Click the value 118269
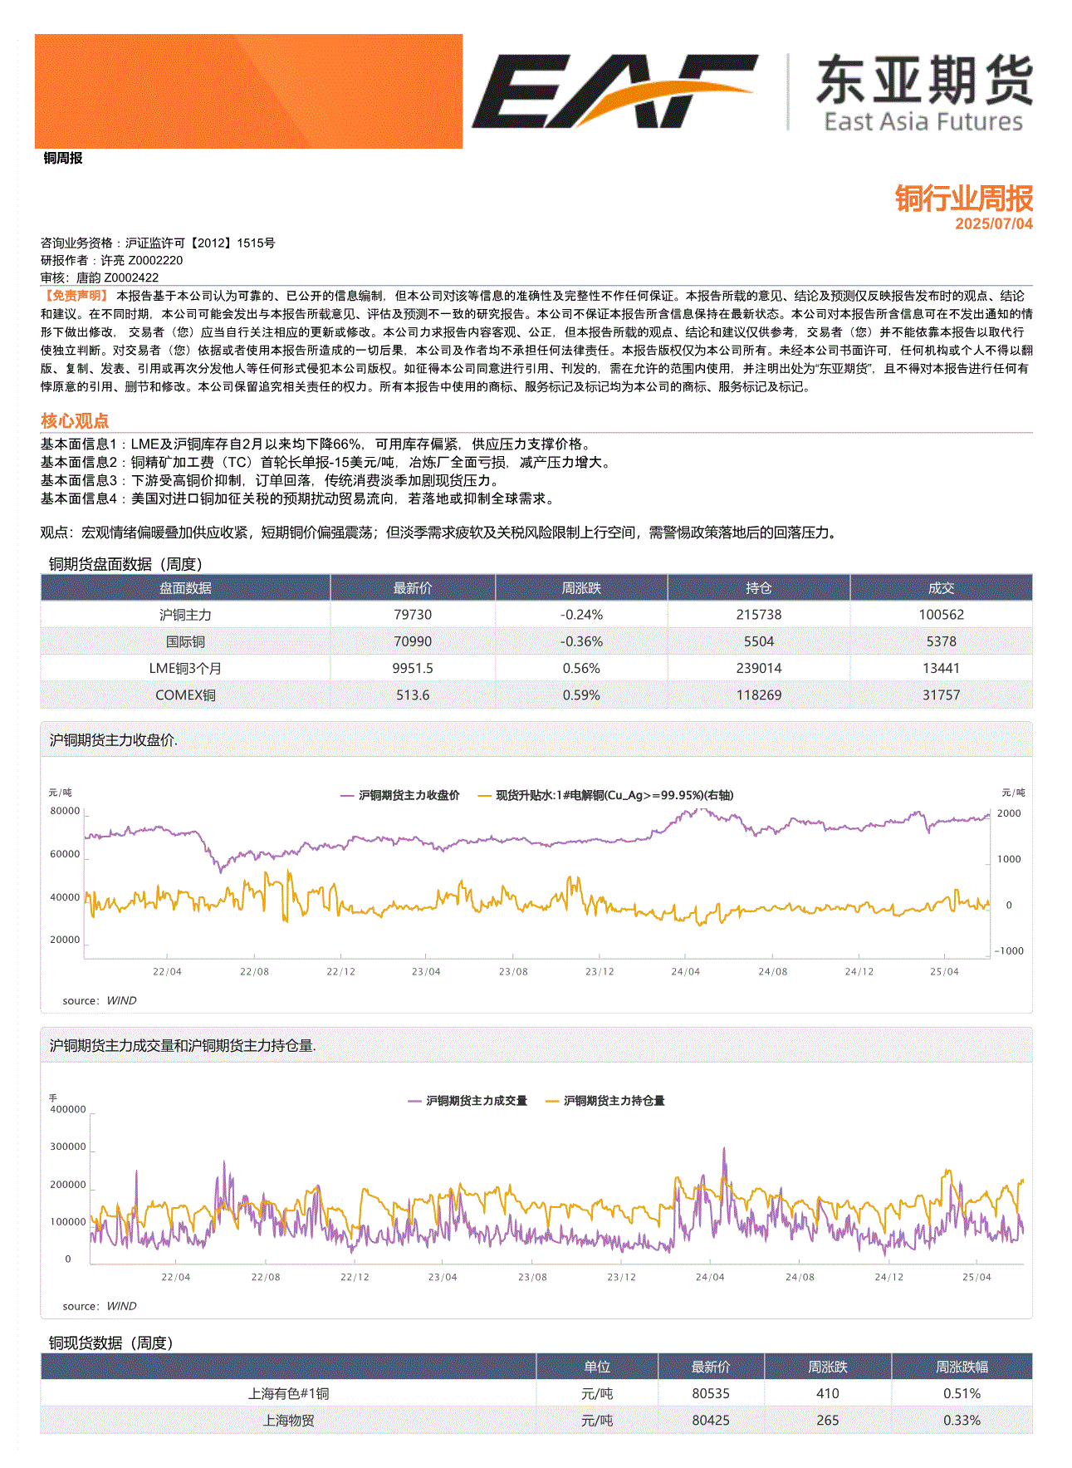 point(759,695)
